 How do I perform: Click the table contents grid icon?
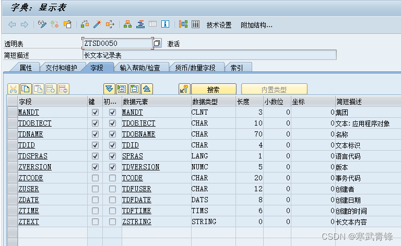pos(196,24)
